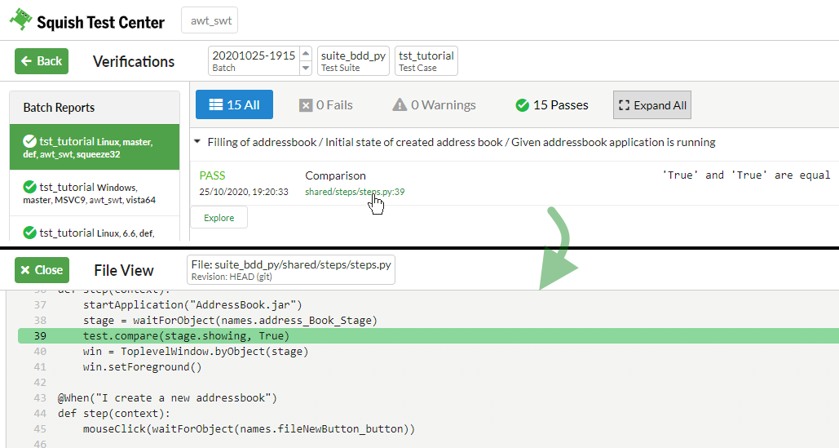Click the Close button in File View
Image resolution: width=839 pixels, height=448 pixels.
(x=42, y=270)
